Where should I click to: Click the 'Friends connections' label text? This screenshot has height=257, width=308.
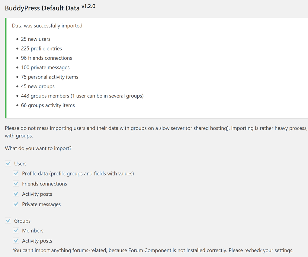(44, 184)
